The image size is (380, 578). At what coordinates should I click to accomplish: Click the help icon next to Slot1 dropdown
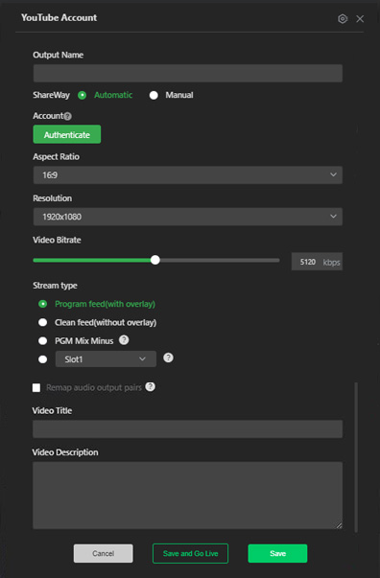coord(168,358)
